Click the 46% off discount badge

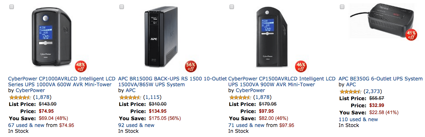click(301, 67)
